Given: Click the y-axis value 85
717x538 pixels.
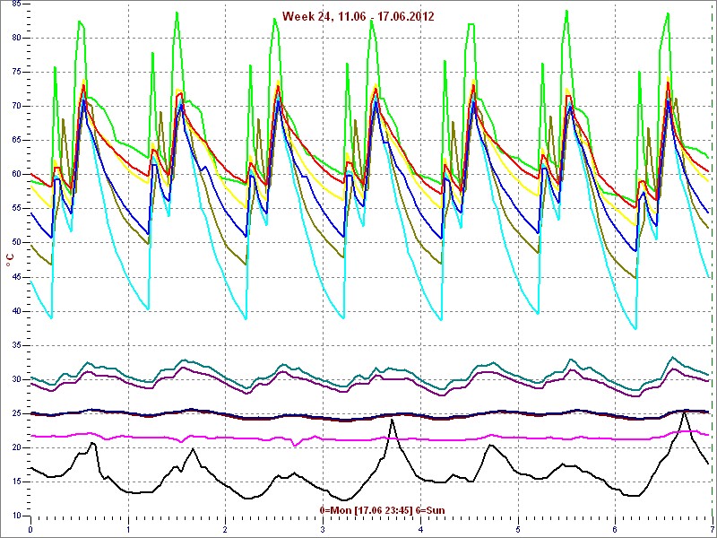Looking at the screenshot, I should [15, 4].
